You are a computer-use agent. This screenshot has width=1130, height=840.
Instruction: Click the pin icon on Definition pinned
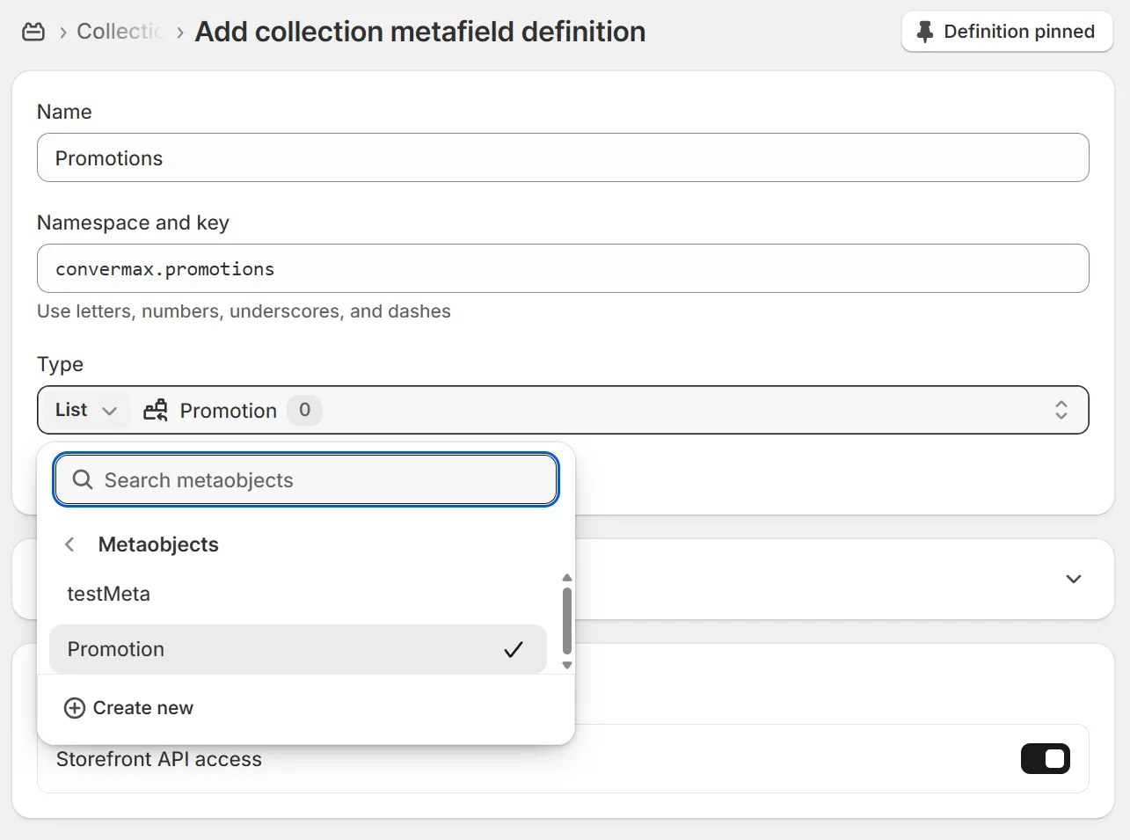click(x=924, y=33)
